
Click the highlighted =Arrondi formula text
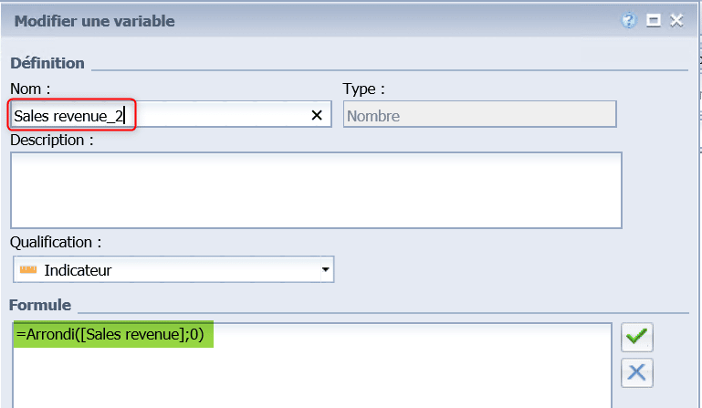click(110, 334)
